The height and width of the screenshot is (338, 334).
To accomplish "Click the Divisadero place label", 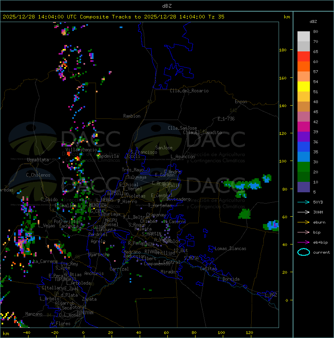I will (178, 199).
